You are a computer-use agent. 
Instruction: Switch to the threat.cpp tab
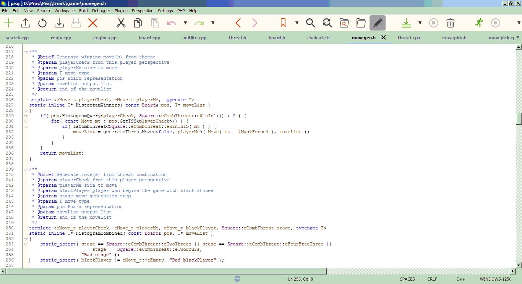(409, 38)
